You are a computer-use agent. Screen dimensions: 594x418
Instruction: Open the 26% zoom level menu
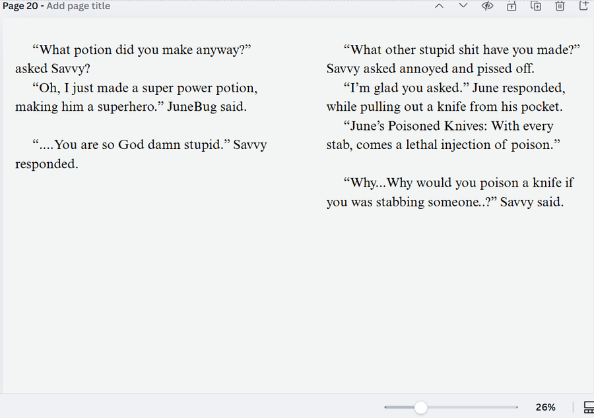pyautogui.click(x=546, y=407)
